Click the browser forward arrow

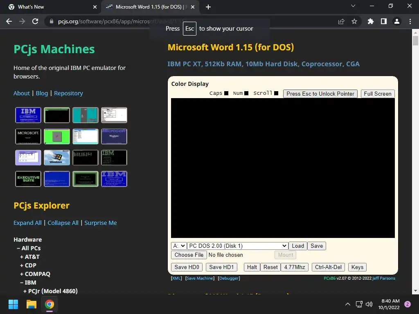coord(22,21)
